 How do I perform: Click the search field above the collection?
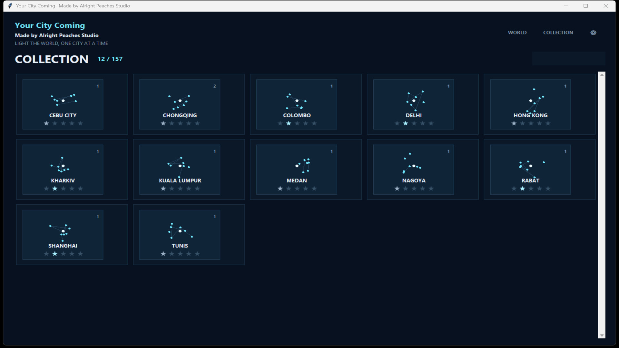point(568,58)
